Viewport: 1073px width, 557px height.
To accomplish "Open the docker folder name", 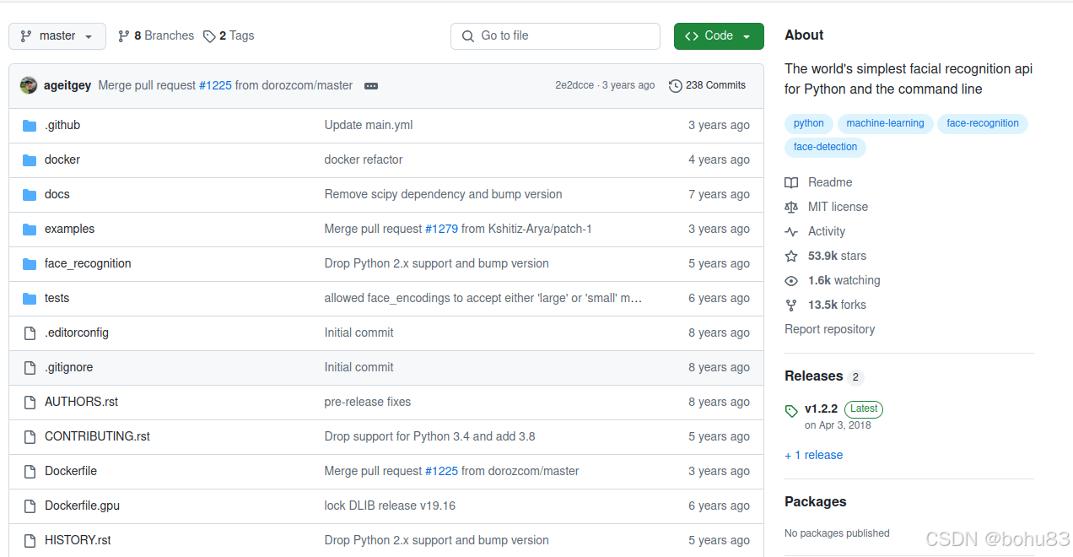I will click(62, 160).
